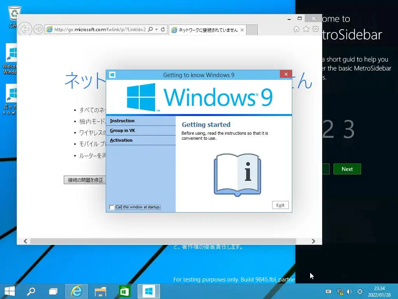The width and height of the screenshot is (398, 299).
Task: Click the search magnifier in the address bar
Action: click(x=150, y=29)
